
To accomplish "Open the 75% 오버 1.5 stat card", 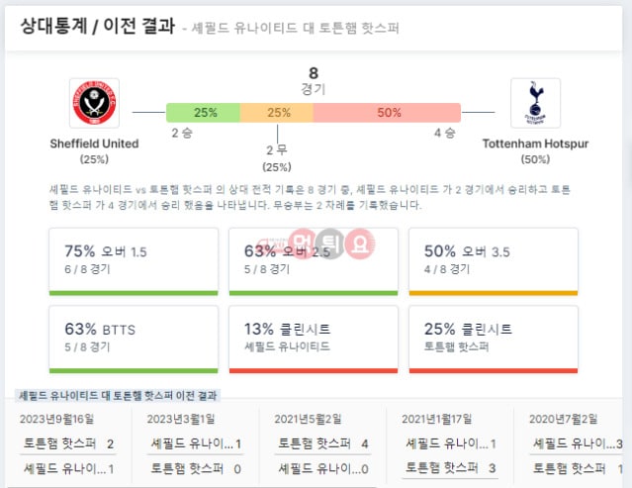I will point(134,261).
